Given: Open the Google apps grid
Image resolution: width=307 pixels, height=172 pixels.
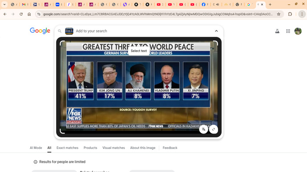Looking at the screenshot, I should coord(288,31).
